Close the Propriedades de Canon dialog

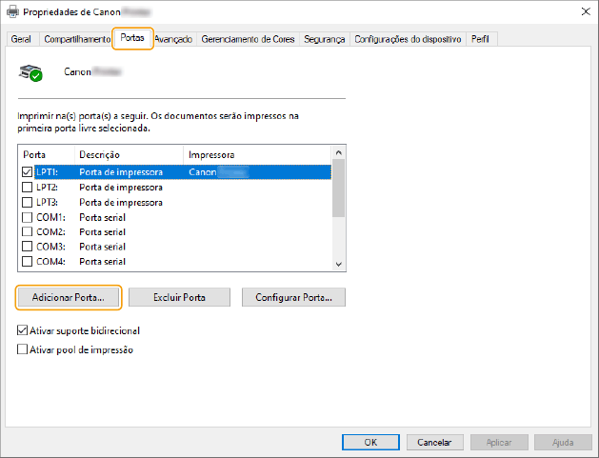pyautogui.click(x=582, y=12)
